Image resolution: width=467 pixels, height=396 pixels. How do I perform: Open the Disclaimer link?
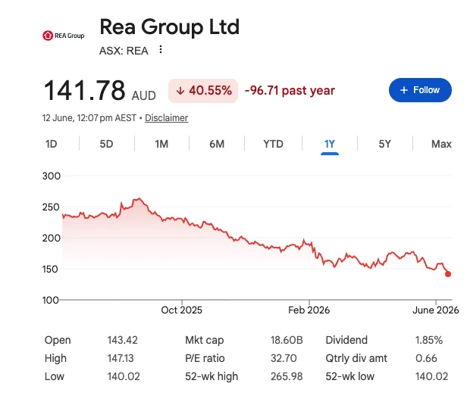(x=167, y=118)
